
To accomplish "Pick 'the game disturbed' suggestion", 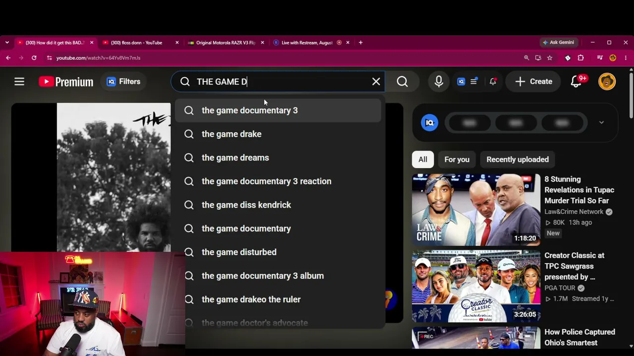I will [278, 252].
